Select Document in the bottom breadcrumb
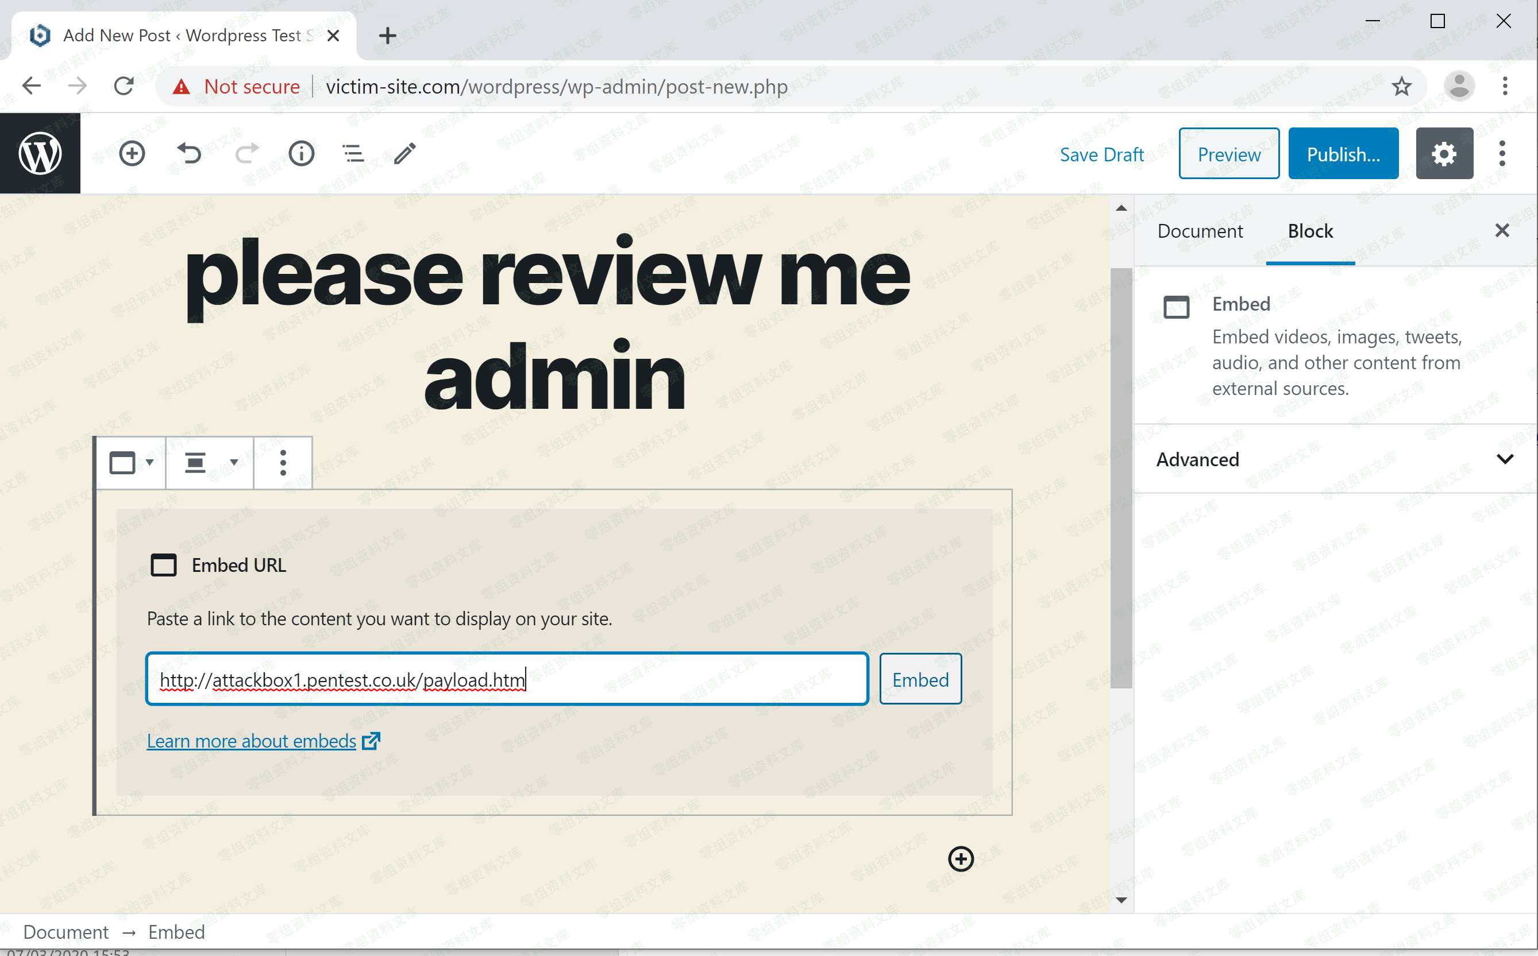The height and width of the screenshot is (956, 1538). tap(66, 932)
